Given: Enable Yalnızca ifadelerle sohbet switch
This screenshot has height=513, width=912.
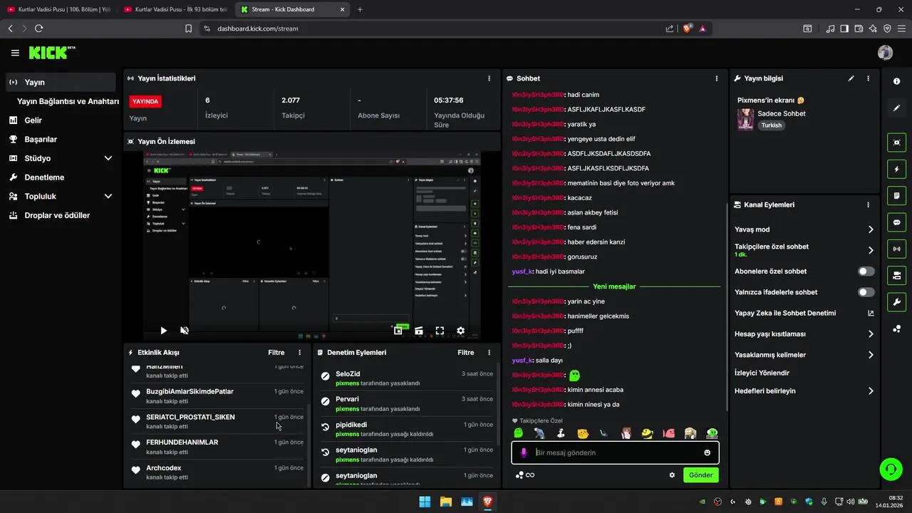Looking at the screenshot, I should (866, 292).
